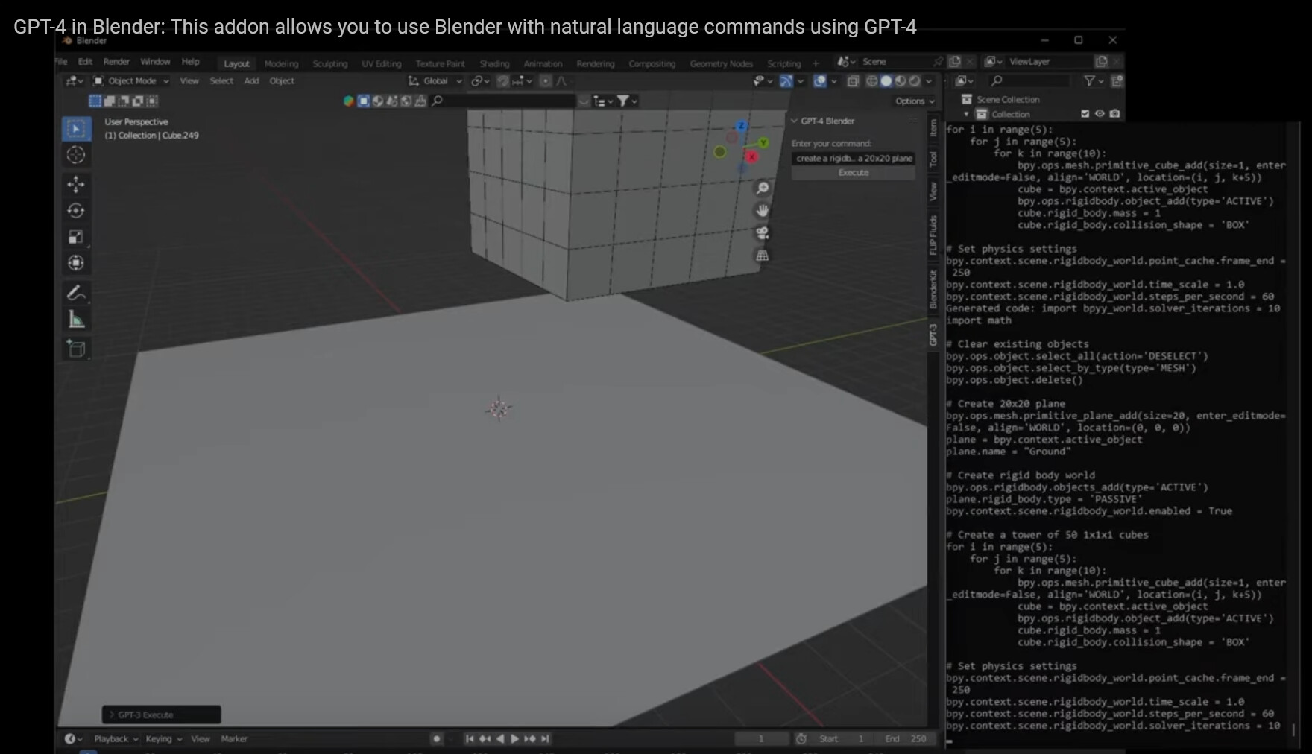Collapse the GPT-4 Blender panel

point(795,121)
